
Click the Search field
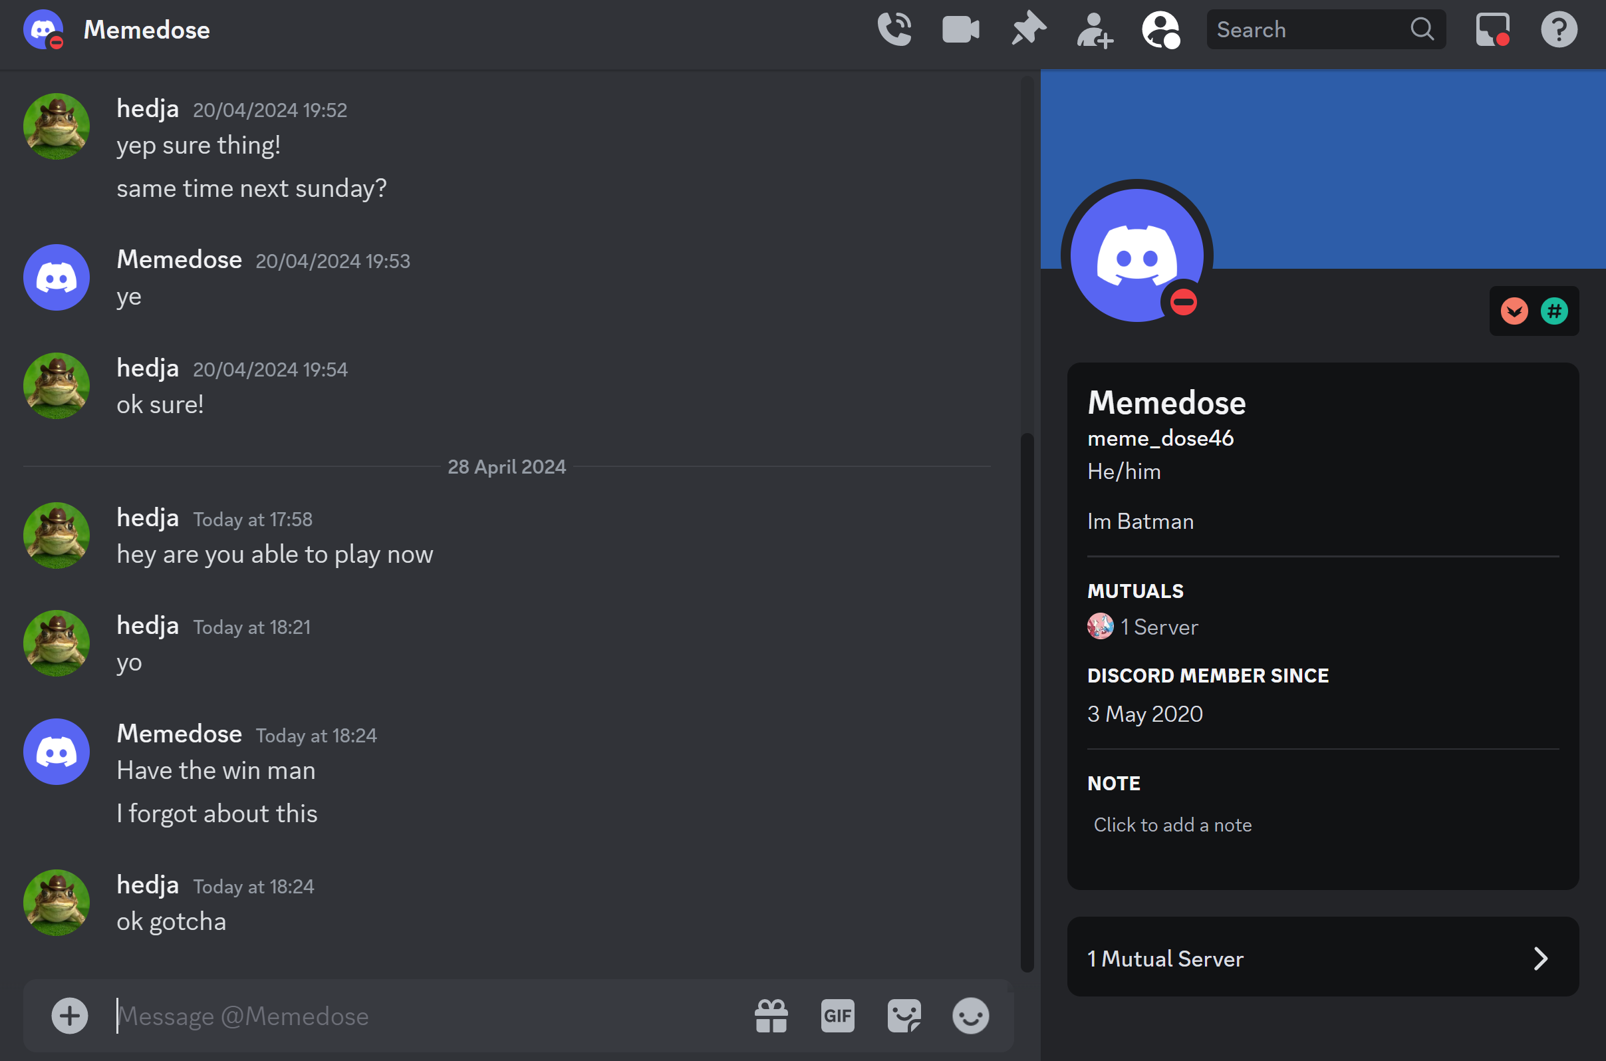coord(1313,30)
